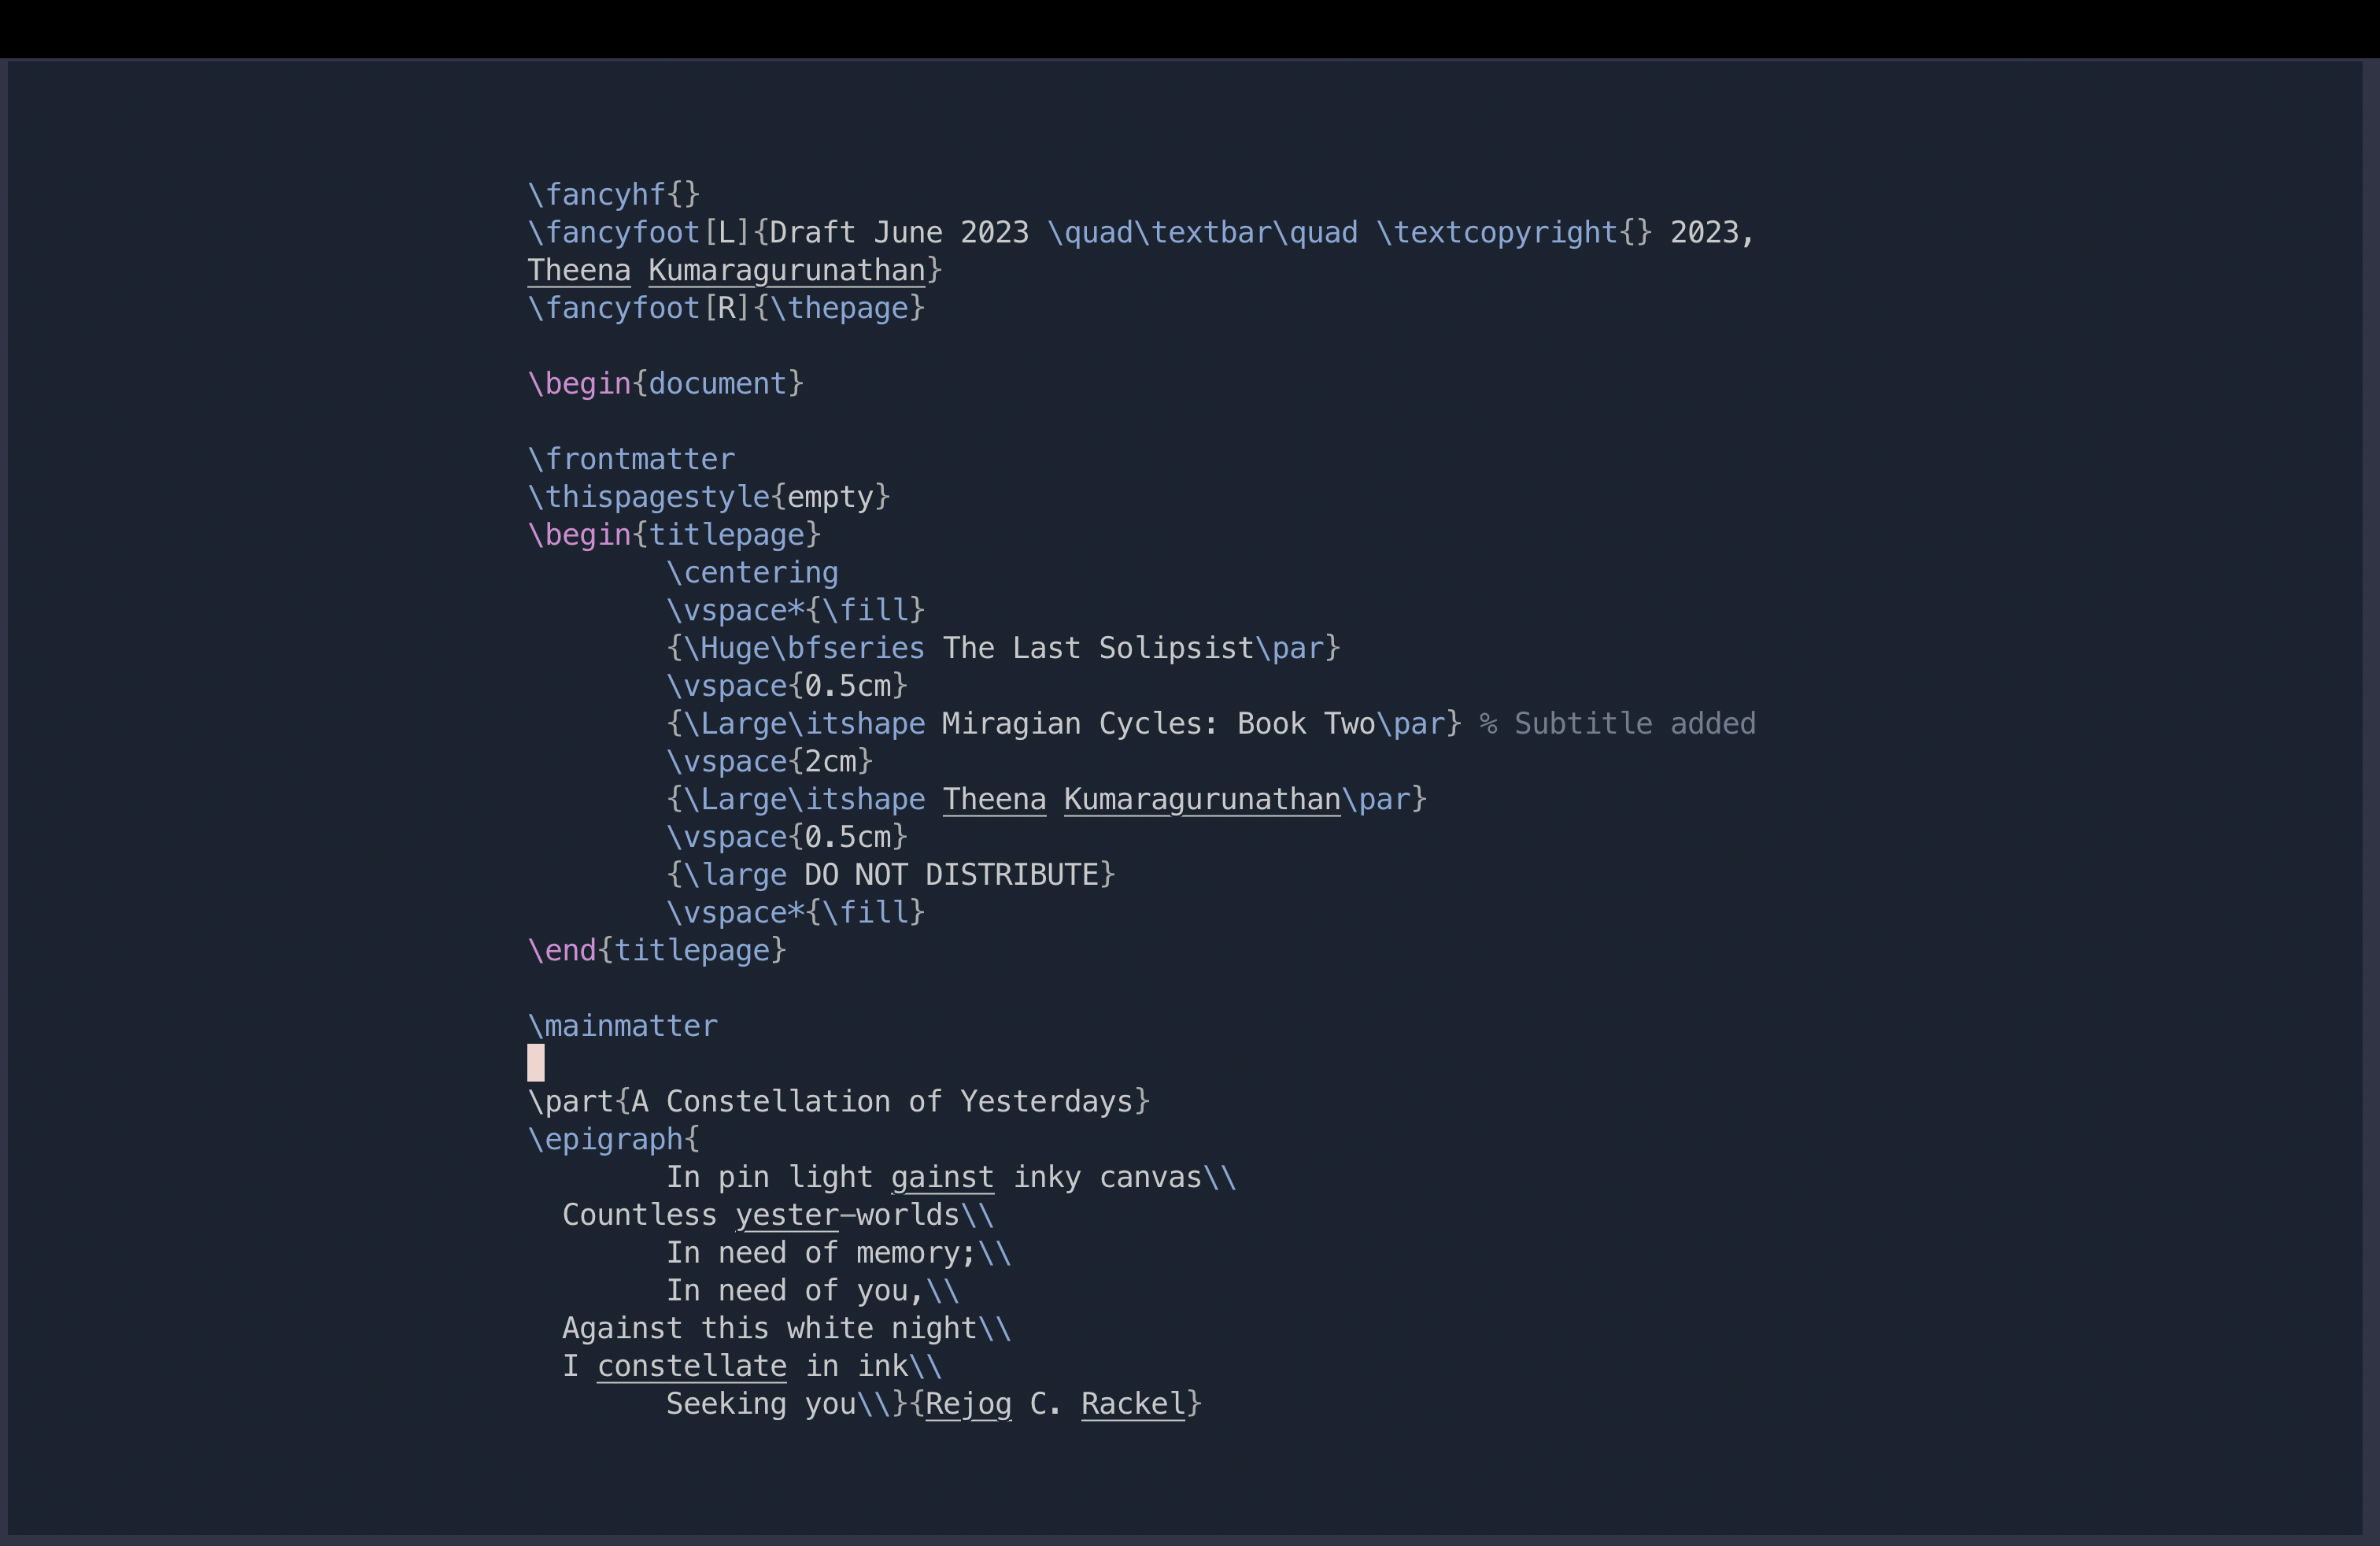Click the part title 'A Constellation of Yesterdays'
2380x1546 pixels.
(x=881, y=1101)
